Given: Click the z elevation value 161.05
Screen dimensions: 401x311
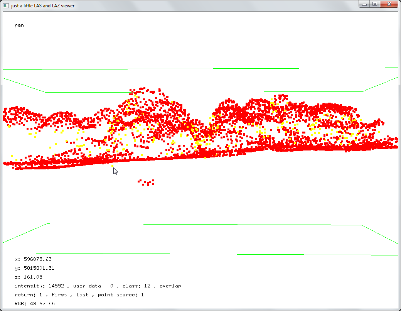Looking at the screenshot, I should (32, 277).
